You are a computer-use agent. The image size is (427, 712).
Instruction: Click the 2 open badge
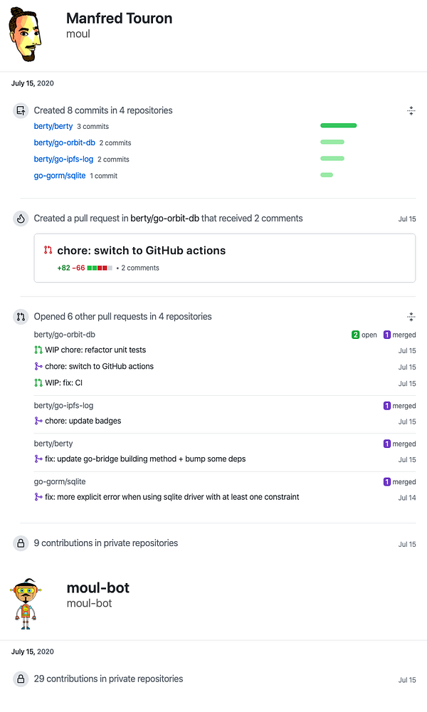[x=364, y=335]
